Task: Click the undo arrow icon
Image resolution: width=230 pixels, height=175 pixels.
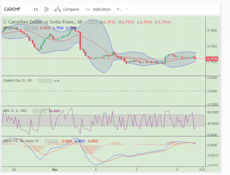Action: [118, 9]
